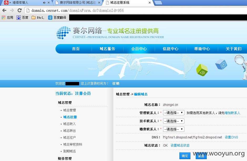Screen dimensions: 247x161
Task: Click the 注销 logout link
Action: [x=116, y=84]
